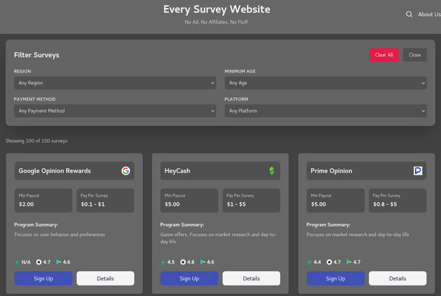The height and width of the screenshot is (296, 441).
Task: Click the Every Survey Website title
Action: point(217,9)
